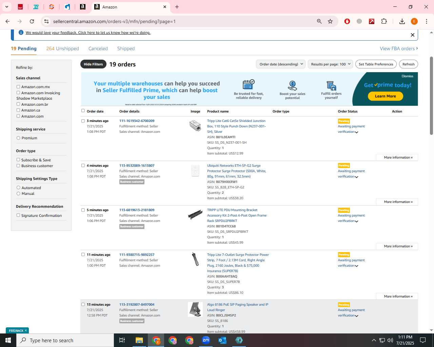434x347 pixels.
Task: Open Task View in the taskbar
Action: [x=122, y=340]
